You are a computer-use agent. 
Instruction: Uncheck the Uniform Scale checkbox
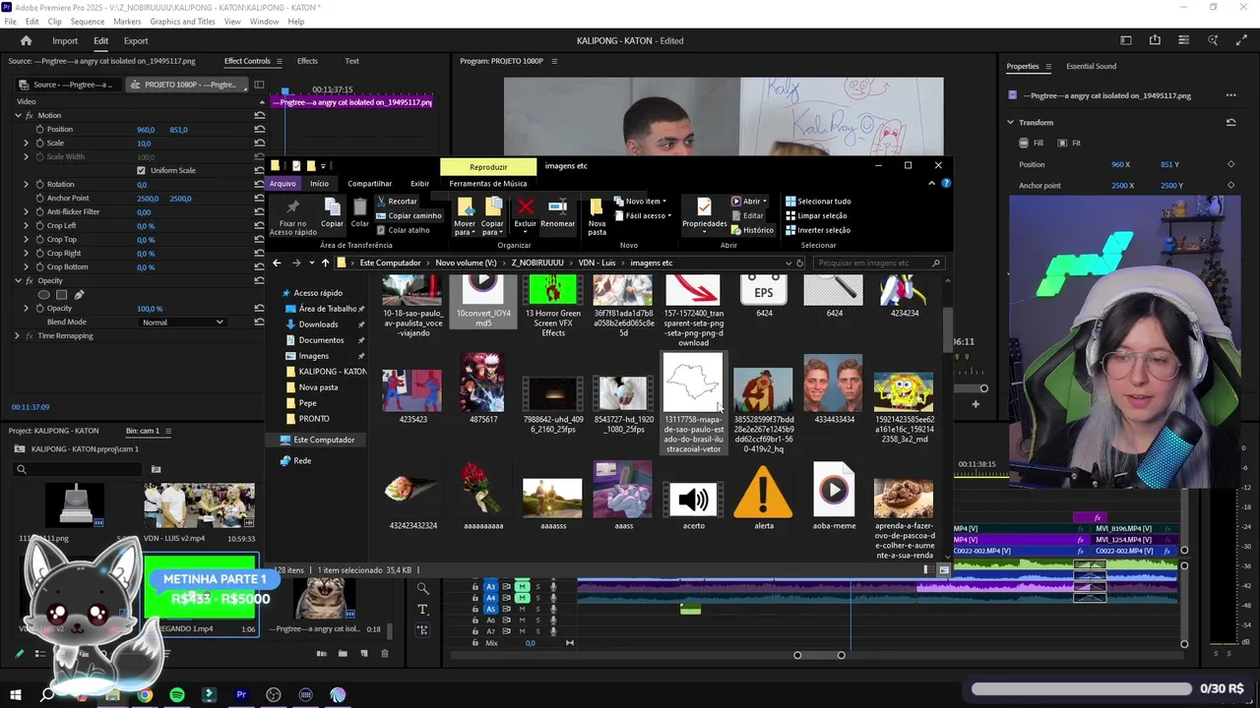[x=141, y=170]
